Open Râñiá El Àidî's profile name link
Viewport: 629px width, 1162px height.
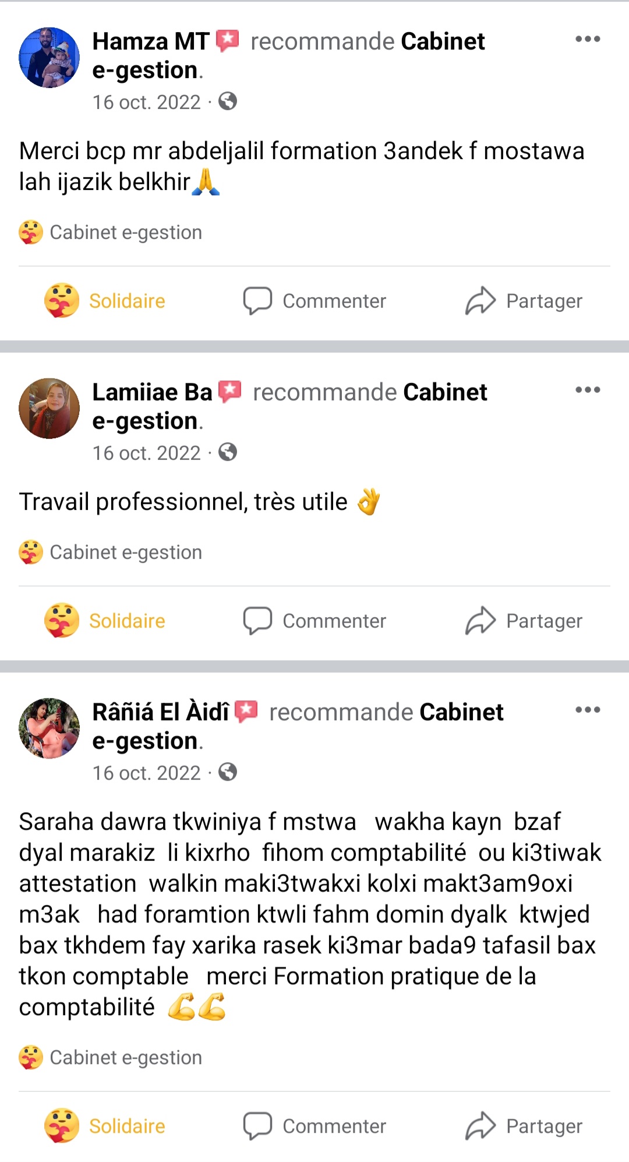(161, 712)
